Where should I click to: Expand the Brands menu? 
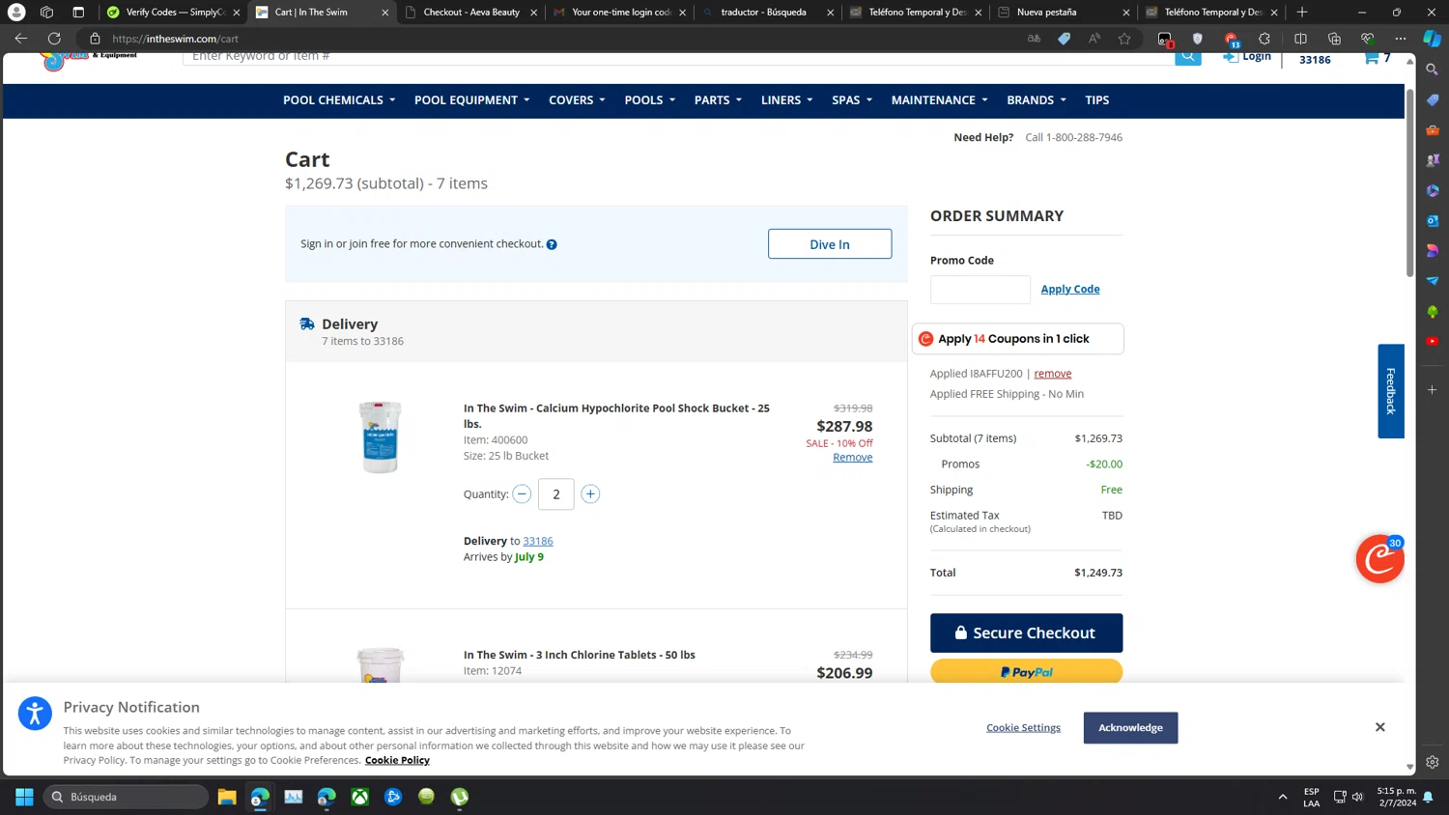coord(1037,100)
